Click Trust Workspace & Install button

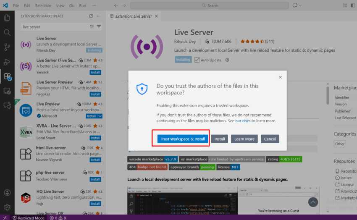point(183,139)
